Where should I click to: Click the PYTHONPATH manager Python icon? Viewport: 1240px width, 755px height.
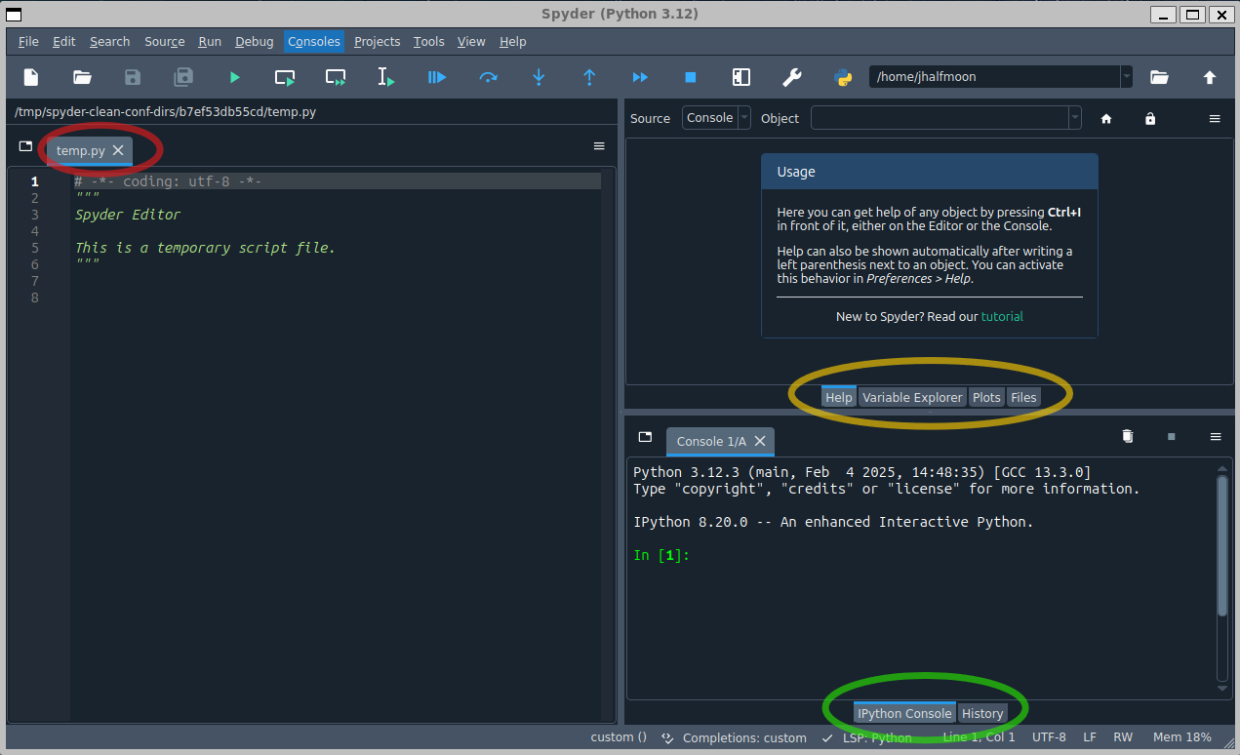843,77
